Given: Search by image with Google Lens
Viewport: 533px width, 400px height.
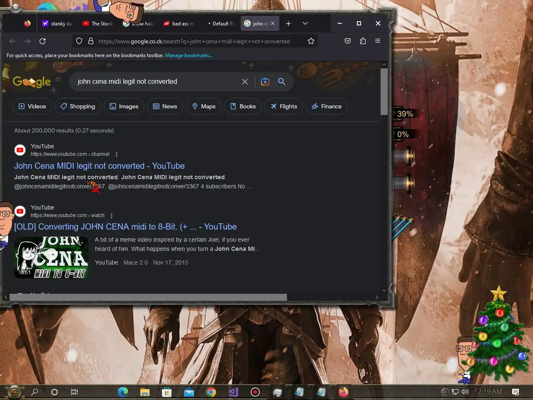Looking at the screenshot, I should [x=265, y=82].
